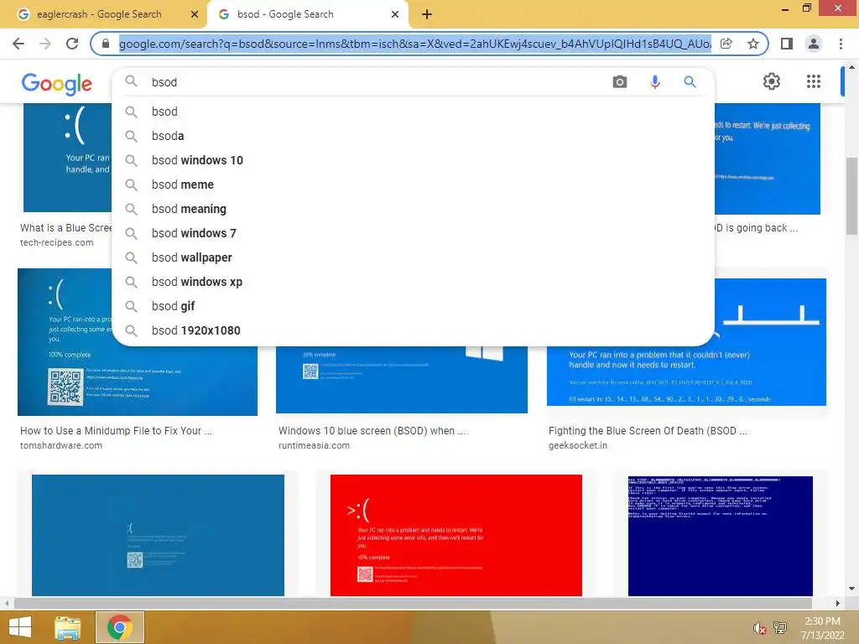Image resolution: width=859 pixels, height=644 pixels.
Task: Choose the 'bsoda' suggestion
Action: 413,136
